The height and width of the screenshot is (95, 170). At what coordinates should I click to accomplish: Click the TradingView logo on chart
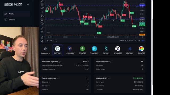pyautogui.click(x=48, y=32)
